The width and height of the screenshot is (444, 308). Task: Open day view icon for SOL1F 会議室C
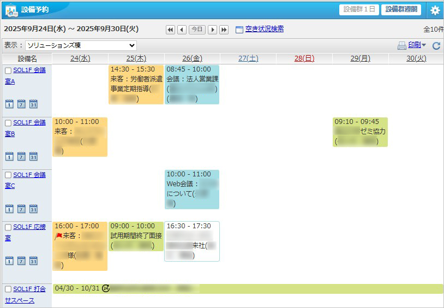point(9,209)
